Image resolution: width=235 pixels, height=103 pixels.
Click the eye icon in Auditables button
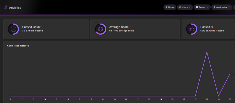click(215, 7)
